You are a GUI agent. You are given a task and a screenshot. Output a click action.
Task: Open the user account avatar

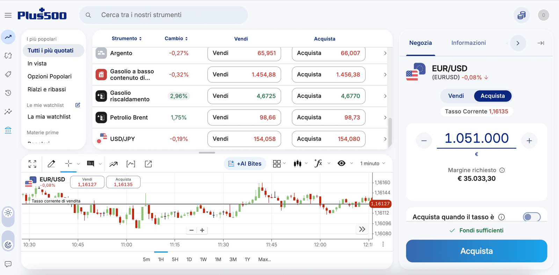(543, 15)
